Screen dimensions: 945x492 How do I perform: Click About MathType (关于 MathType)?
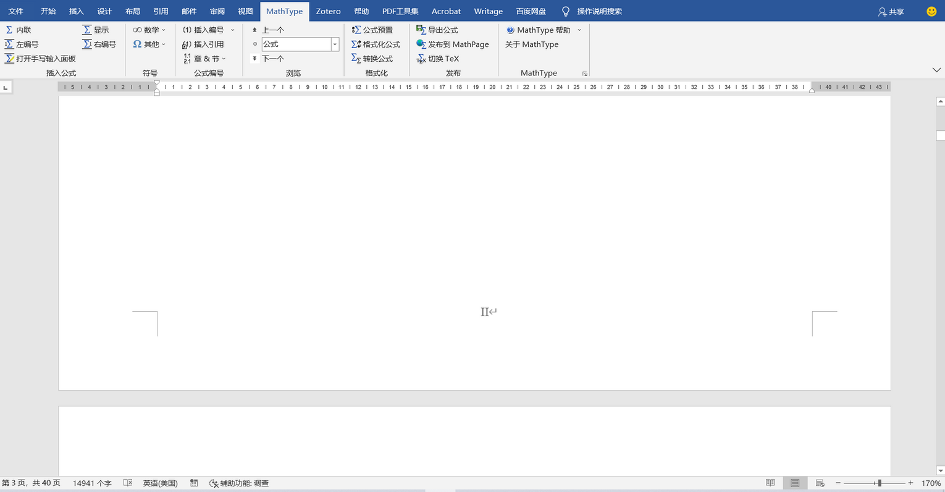[532, 44]
